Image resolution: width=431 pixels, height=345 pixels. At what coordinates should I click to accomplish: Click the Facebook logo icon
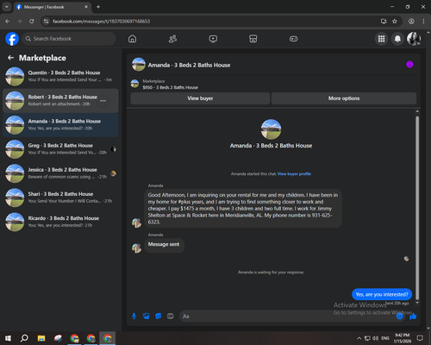[x=12, y=39]
